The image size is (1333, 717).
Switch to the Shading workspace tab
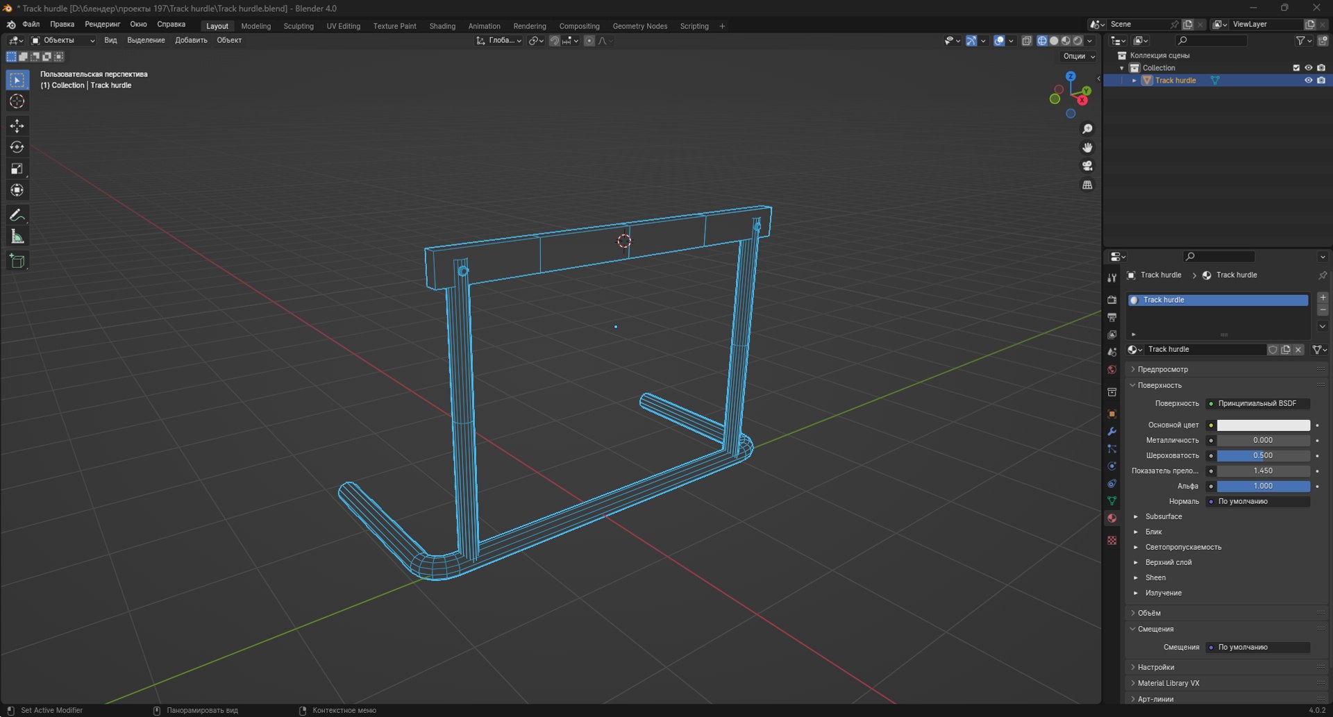point(442,26)
